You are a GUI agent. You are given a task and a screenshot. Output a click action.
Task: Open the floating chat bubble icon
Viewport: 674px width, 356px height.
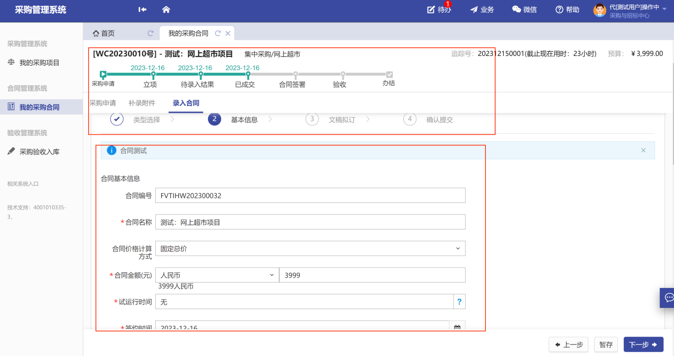click(x=668, y=297)
